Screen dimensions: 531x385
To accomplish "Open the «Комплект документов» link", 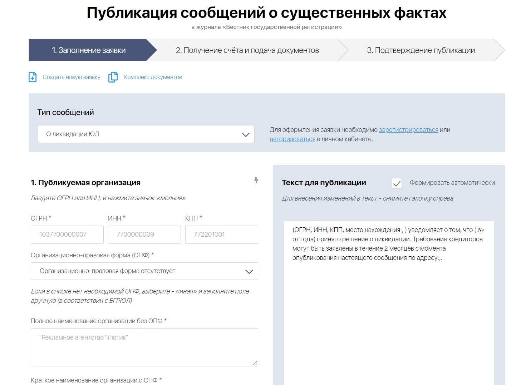I will pos(153,77).
